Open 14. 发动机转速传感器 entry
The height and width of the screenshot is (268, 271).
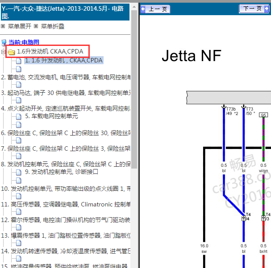(66, 251)
